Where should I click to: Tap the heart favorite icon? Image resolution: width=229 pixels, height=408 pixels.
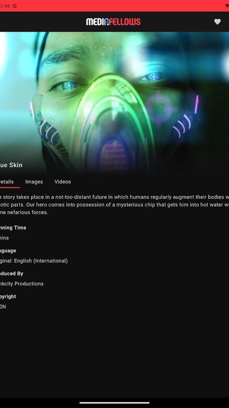tap(217, 22)
